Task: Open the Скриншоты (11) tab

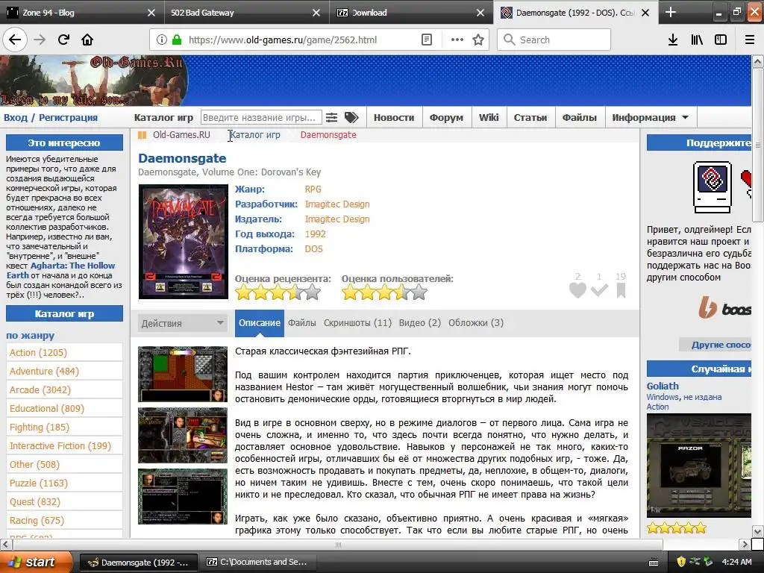Action: [x=357, y=322]
